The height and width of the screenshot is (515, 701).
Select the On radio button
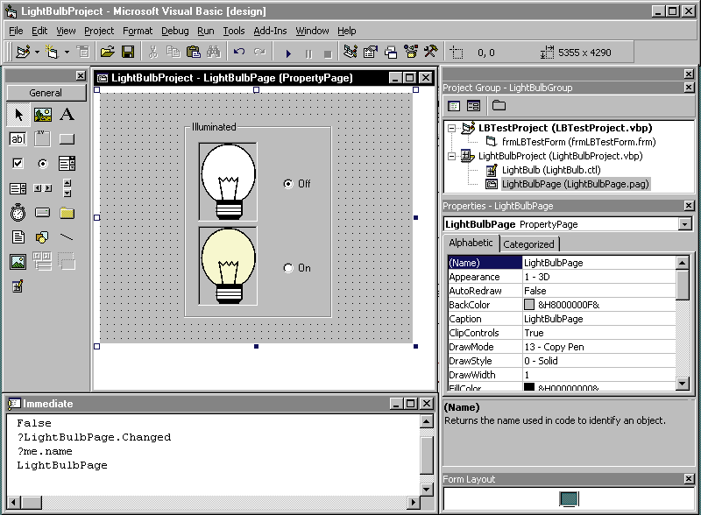coord(288,268)
